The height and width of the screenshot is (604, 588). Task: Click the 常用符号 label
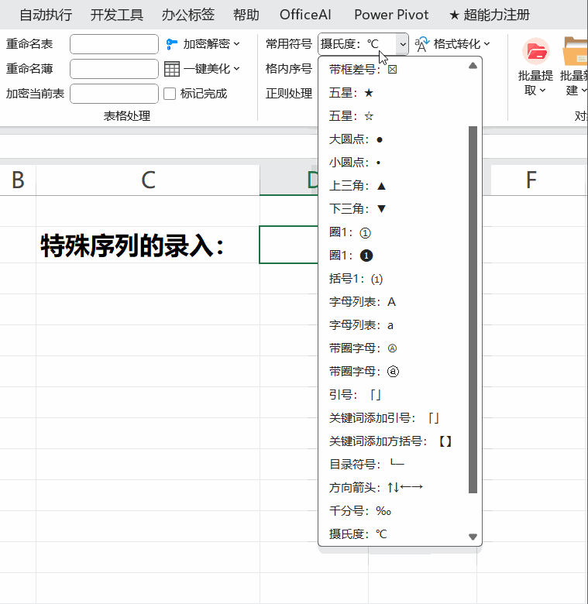pyautogui.click(x=289, y=44)
